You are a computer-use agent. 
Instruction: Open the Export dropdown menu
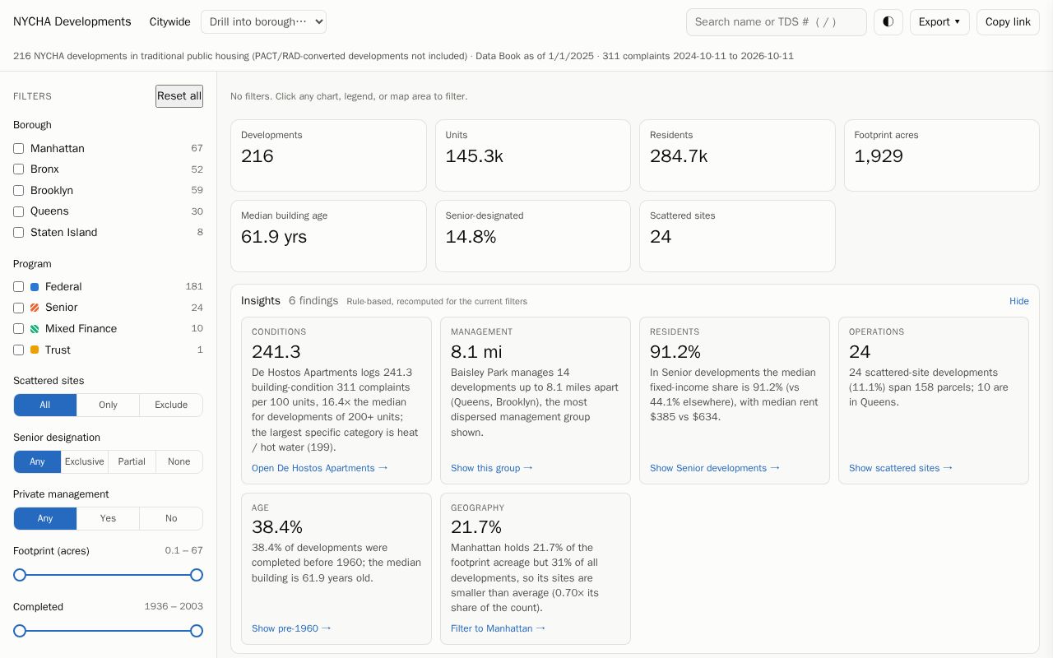pyautogui.click(x=939, y=22)
